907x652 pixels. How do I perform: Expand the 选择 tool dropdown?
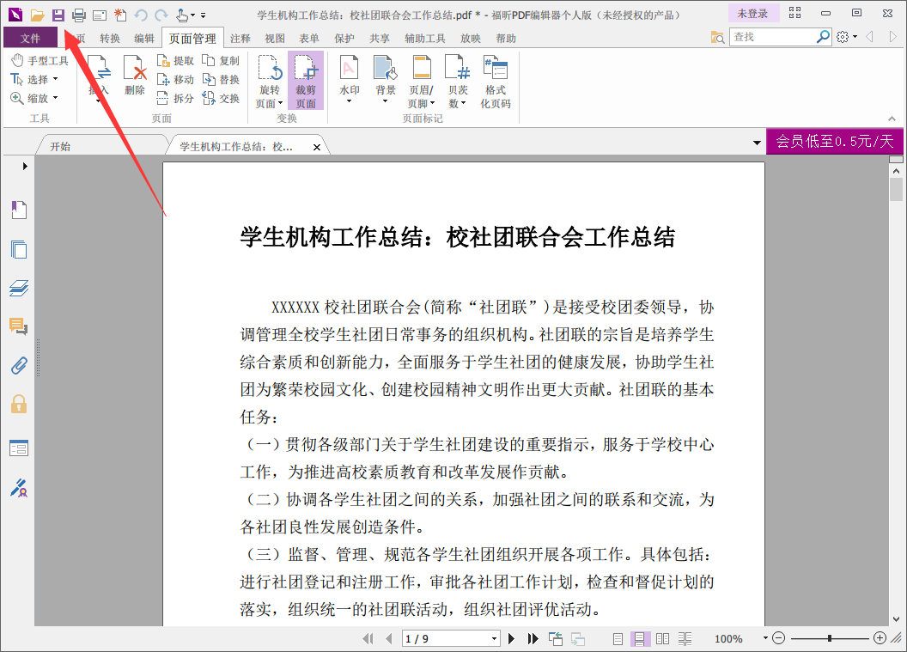point(56,79)
